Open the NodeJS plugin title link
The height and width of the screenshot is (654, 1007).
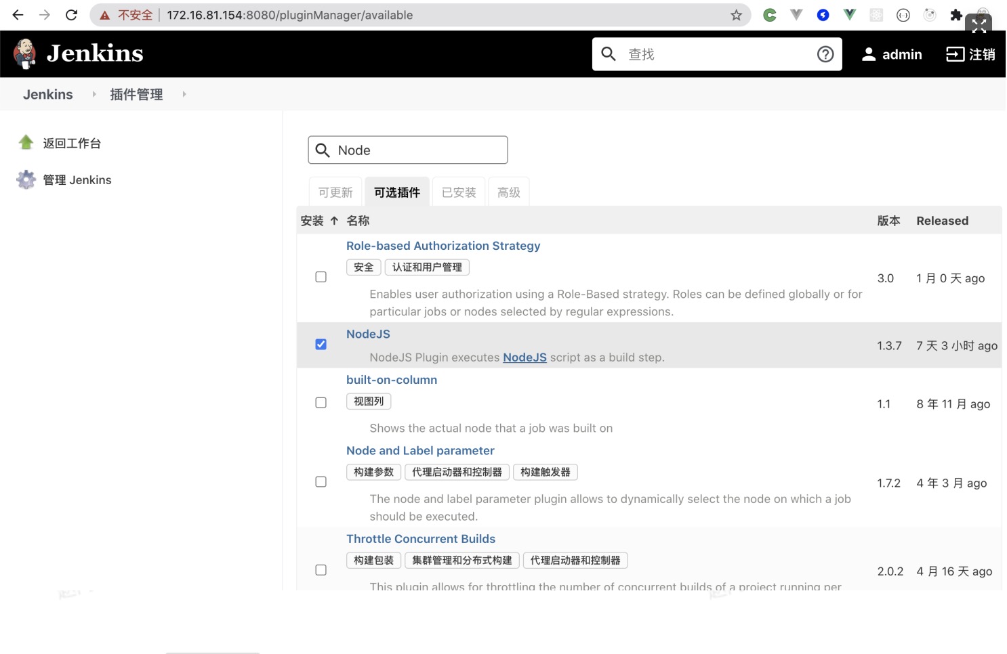(368, 334)
